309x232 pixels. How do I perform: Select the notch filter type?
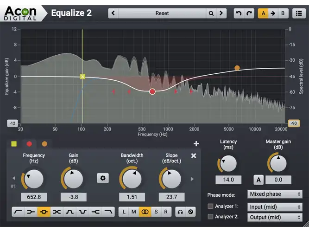tap(82, 212)
